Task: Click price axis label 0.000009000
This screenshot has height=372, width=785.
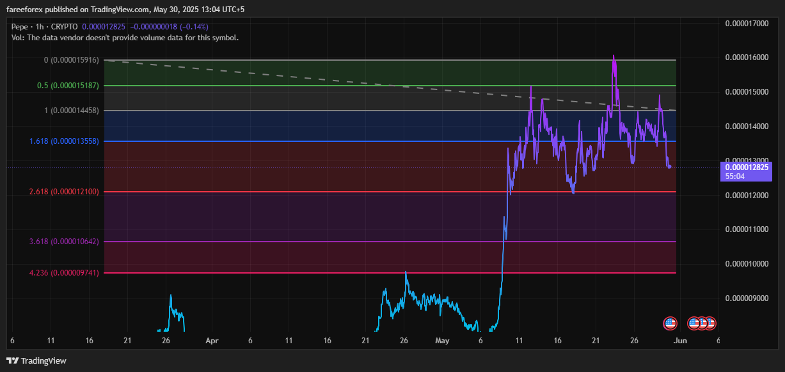Action: click(746, 298)
